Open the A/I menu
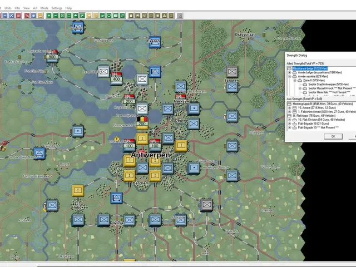Image resolution: width=356 pixels, height=267 pixels. pyautogui.click(x=35, y=8)
